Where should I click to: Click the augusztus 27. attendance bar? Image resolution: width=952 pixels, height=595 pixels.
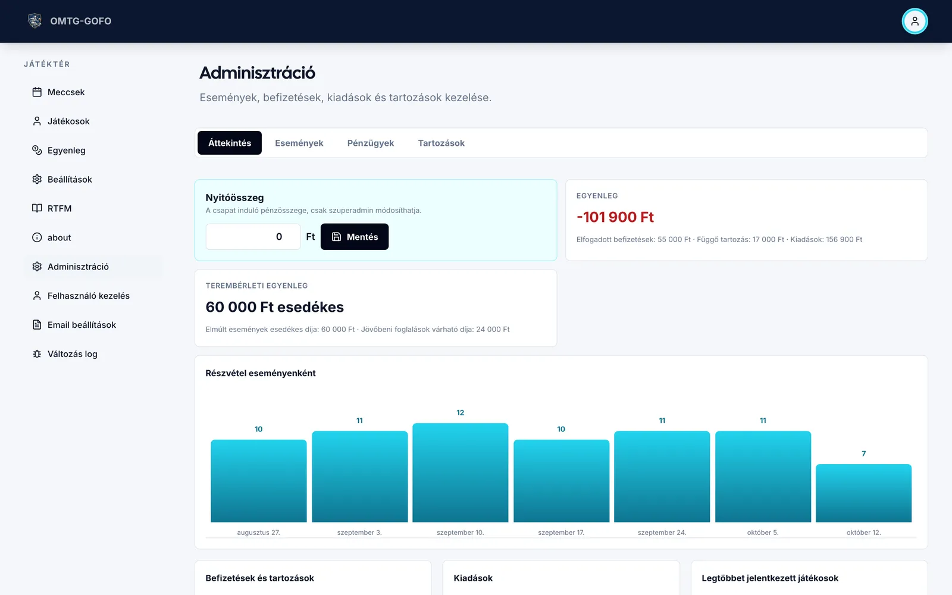[x=259, y=481]
